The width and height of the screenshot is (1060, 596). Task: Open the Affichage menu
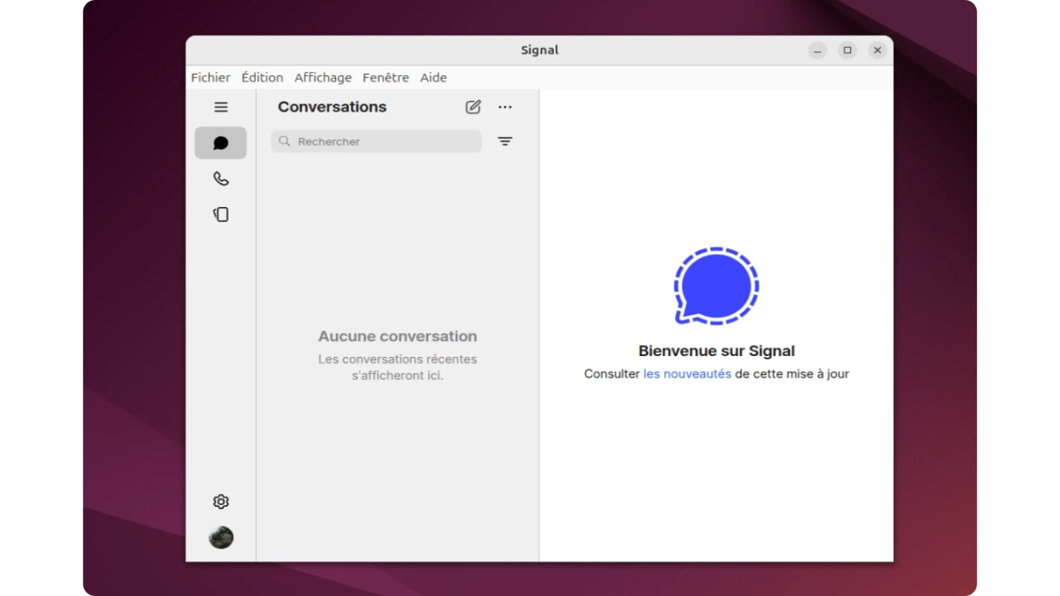click(x=323, y=78)
